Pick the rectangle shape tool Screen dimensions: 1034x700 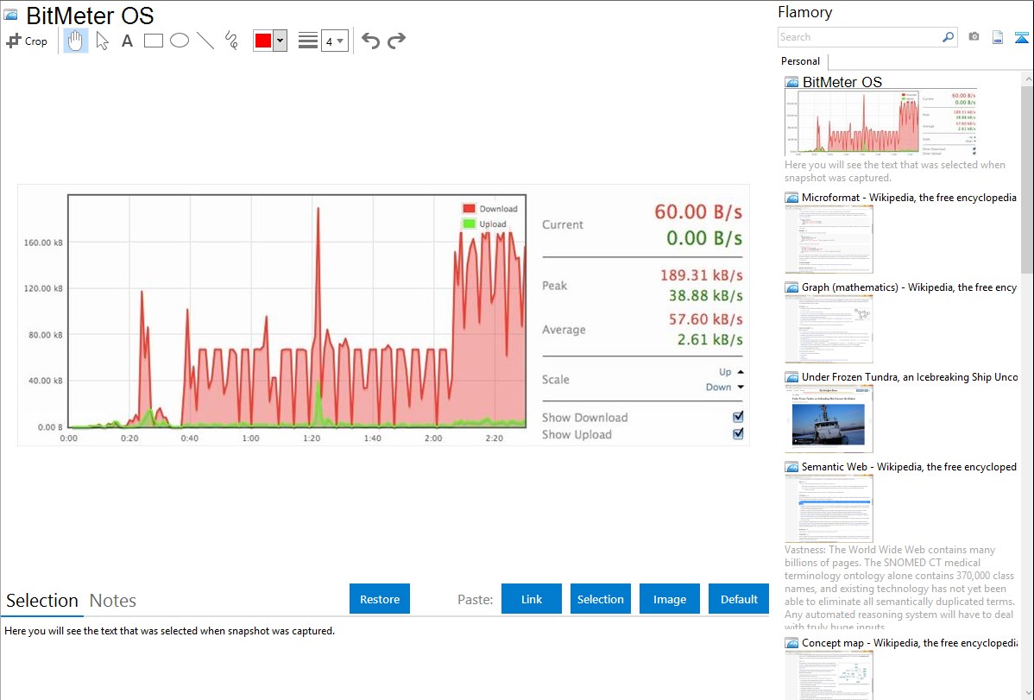[154, 41]
